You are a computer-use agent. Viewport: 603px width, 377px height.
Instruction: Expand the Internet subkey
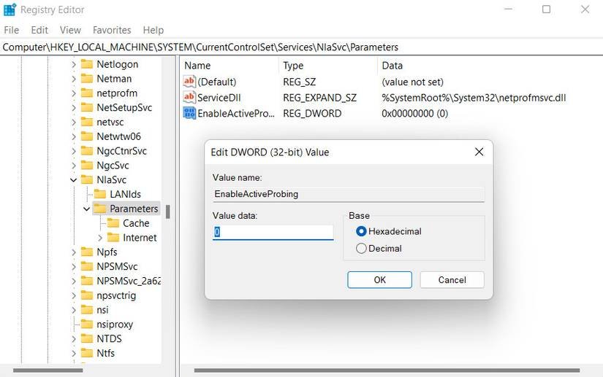[x=100, y=238]
